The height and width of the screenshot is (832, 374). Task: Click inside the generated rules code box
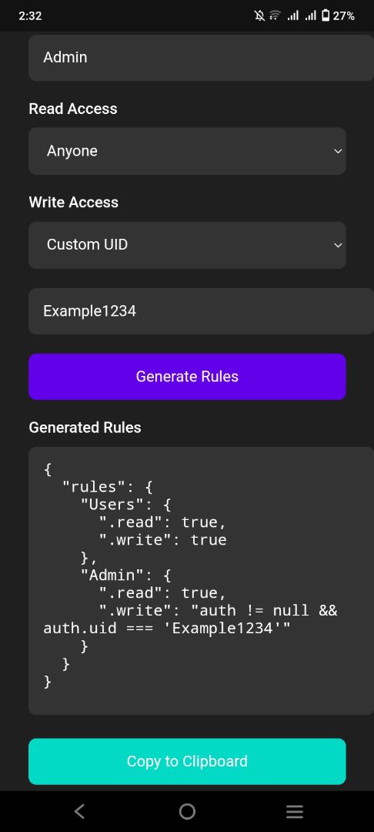pyautogui.click(x=202, y=581)
